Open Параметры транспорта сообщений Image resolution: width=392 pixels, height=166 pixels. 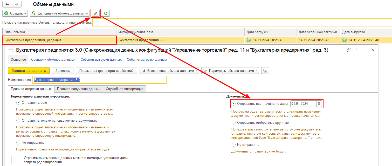pyautogui.click(x=106, y=71)
